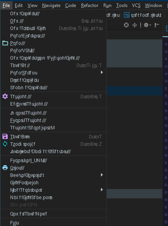Screen dimensions: 168x226
Task: Select the "Pqfo!VSM///" entry
Action: click(x=53, y=51)
